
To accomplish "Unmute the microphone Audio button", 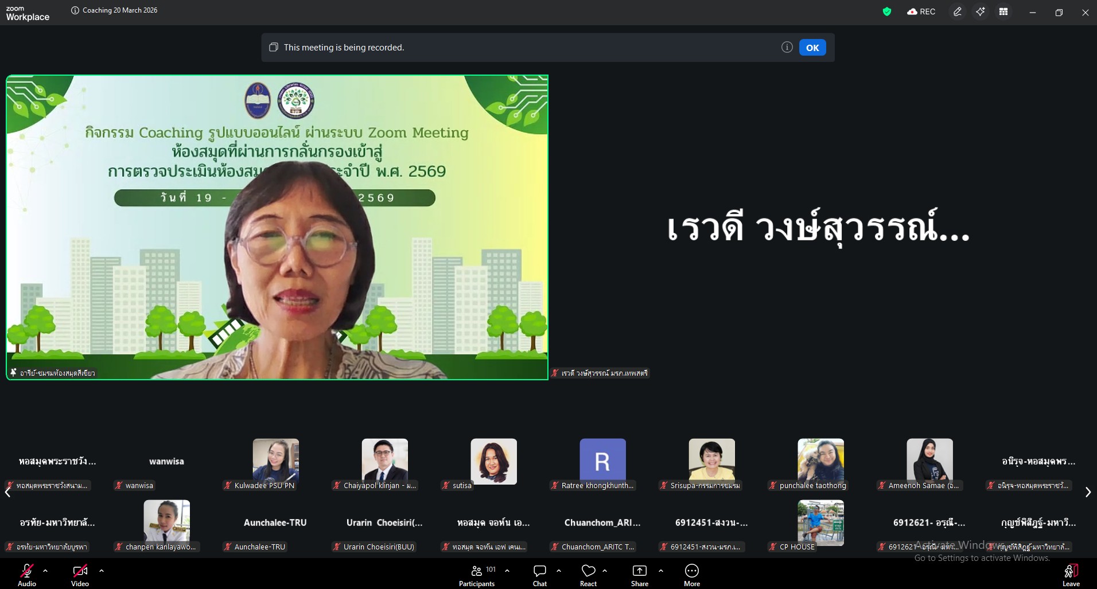I will 27,575.
